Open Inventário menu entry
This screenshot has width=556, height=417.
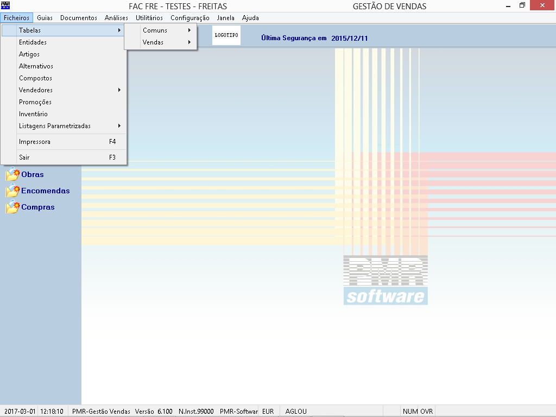[64, 114]
